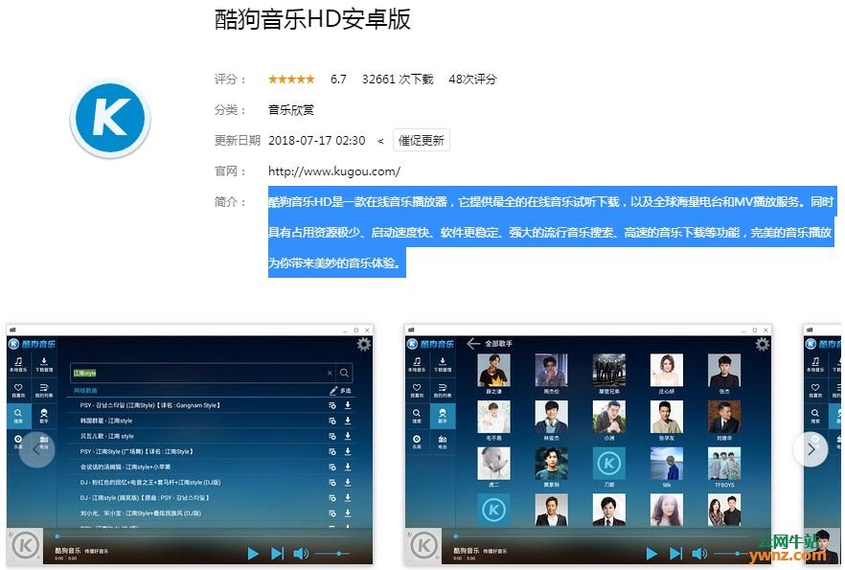
Task: Open the 张学友 singer thumbnail
Action: tap(667, 417)
